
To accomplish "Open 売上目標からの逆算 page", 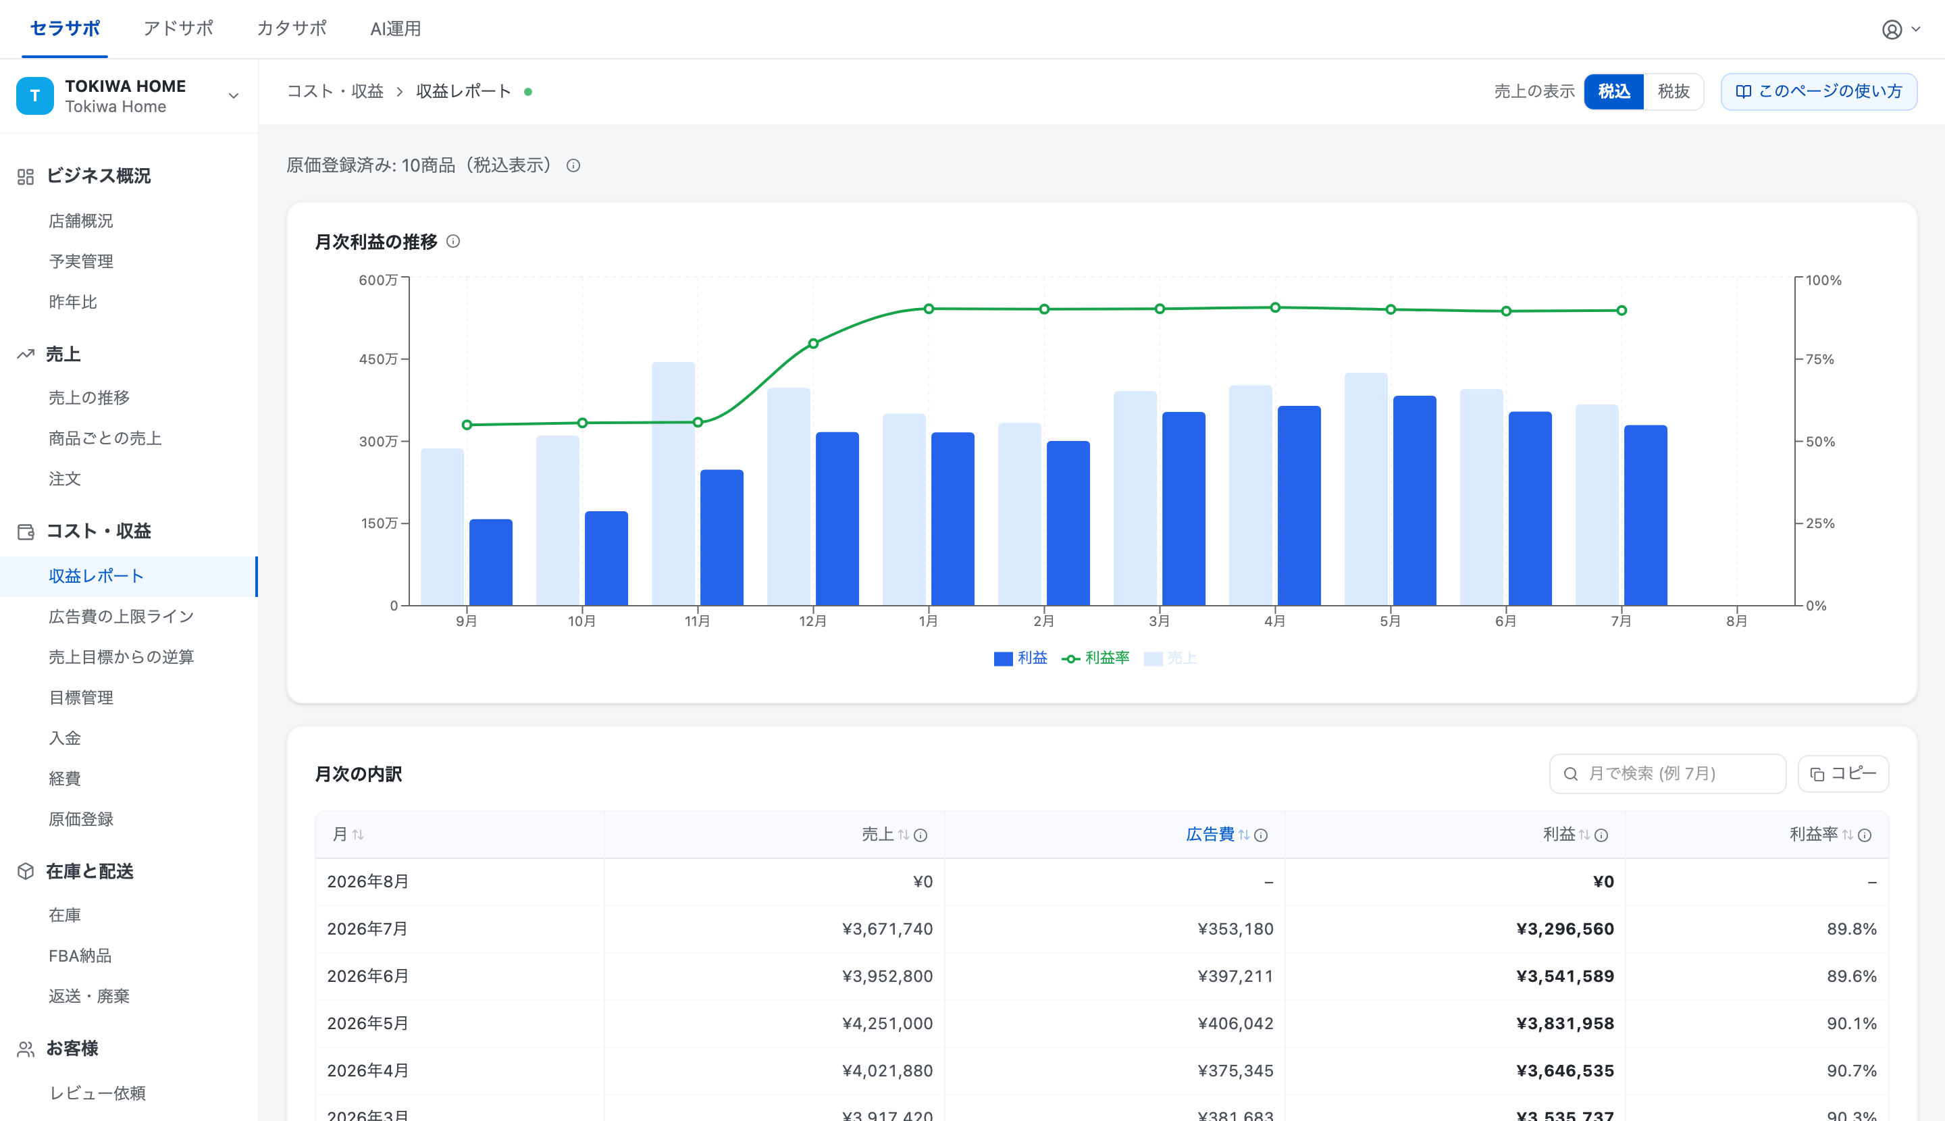I will click(122, 658).
